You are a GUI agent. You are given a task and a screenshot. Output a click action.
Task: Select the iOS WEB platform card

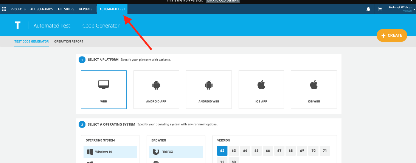click(x=314, y=90)
